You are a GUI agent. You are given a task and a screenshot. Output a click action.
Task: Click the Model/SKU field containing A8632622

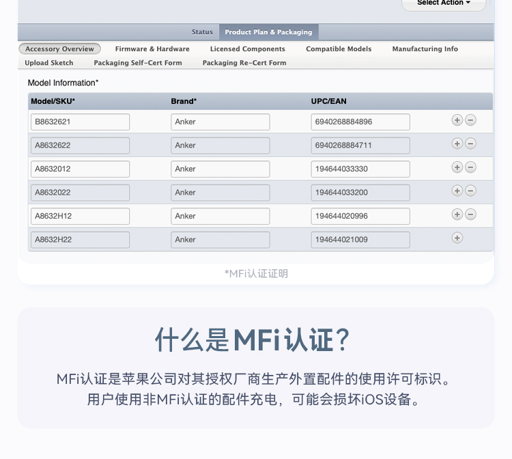point(81,145)
